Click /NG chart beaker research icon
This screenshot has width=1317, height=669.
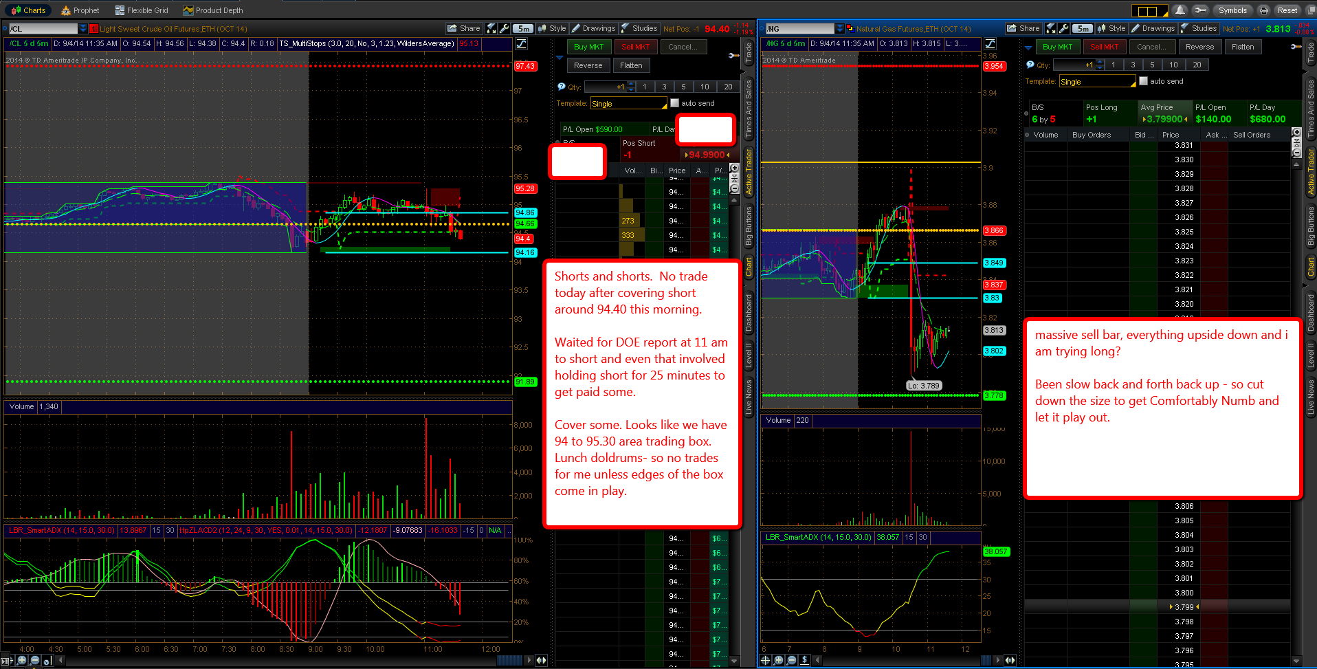tap(1051, 28)
